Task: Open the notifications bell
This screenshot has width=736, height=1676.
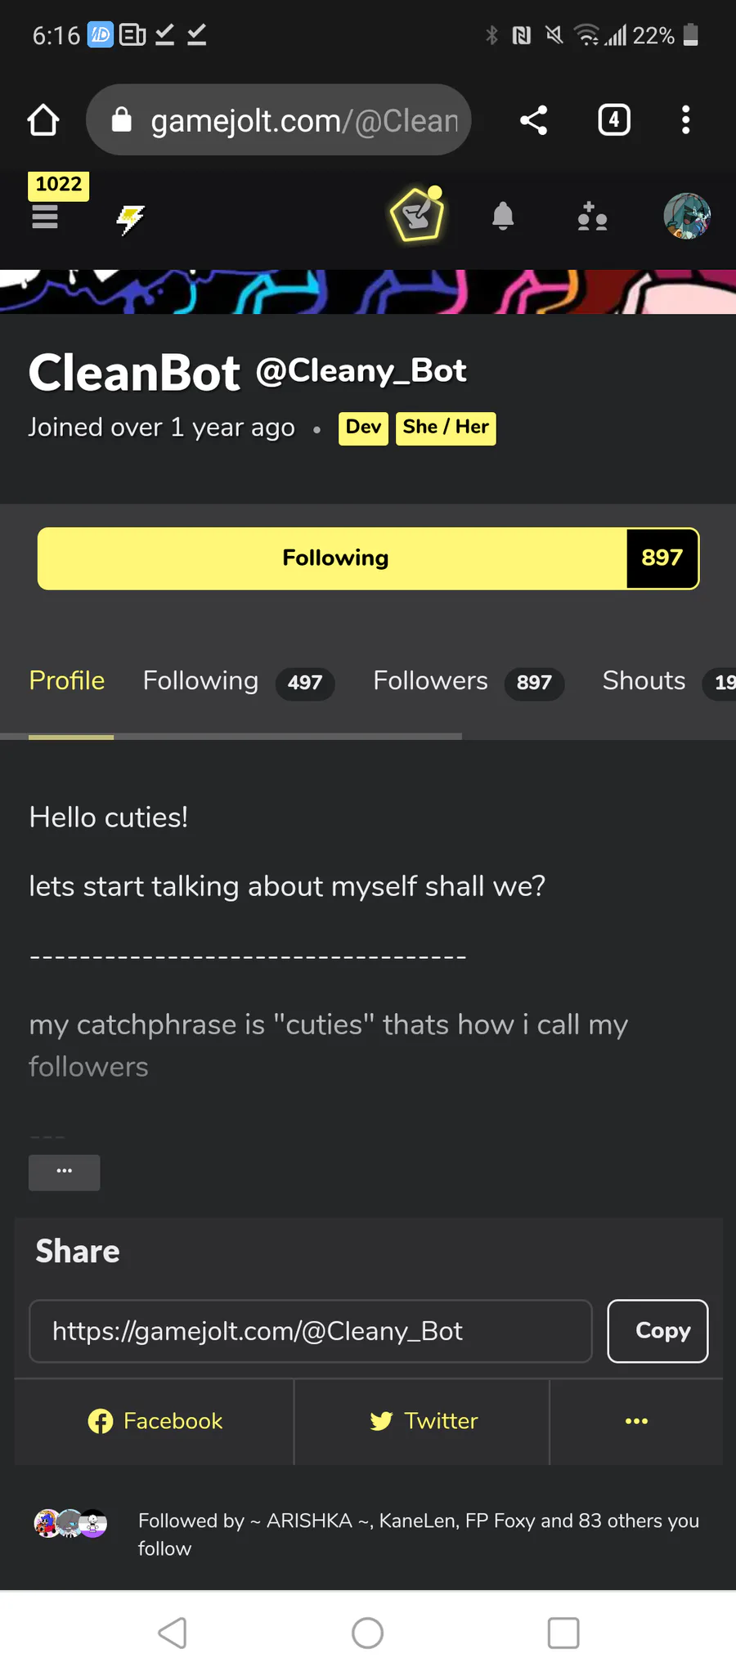Action: 503,217
